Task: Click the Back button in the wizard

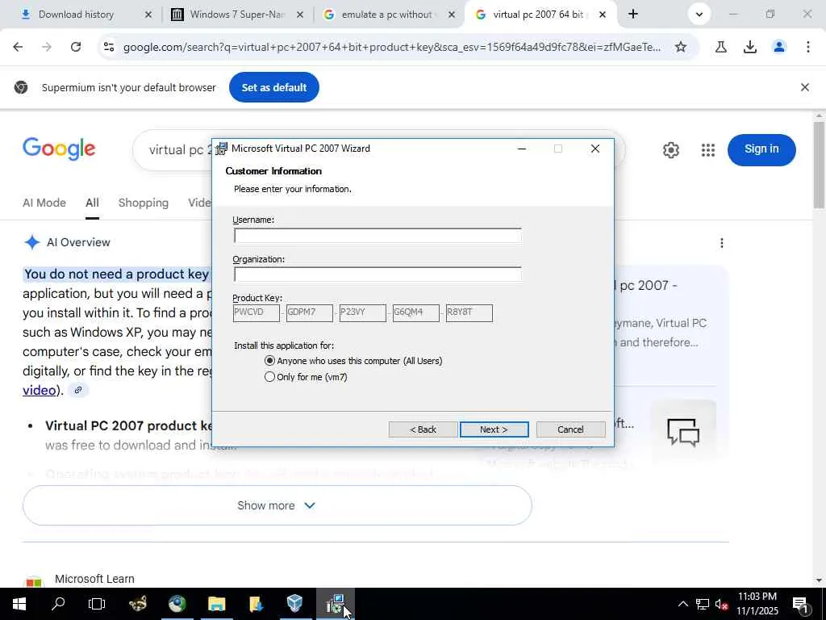Action: click(423, 429)
